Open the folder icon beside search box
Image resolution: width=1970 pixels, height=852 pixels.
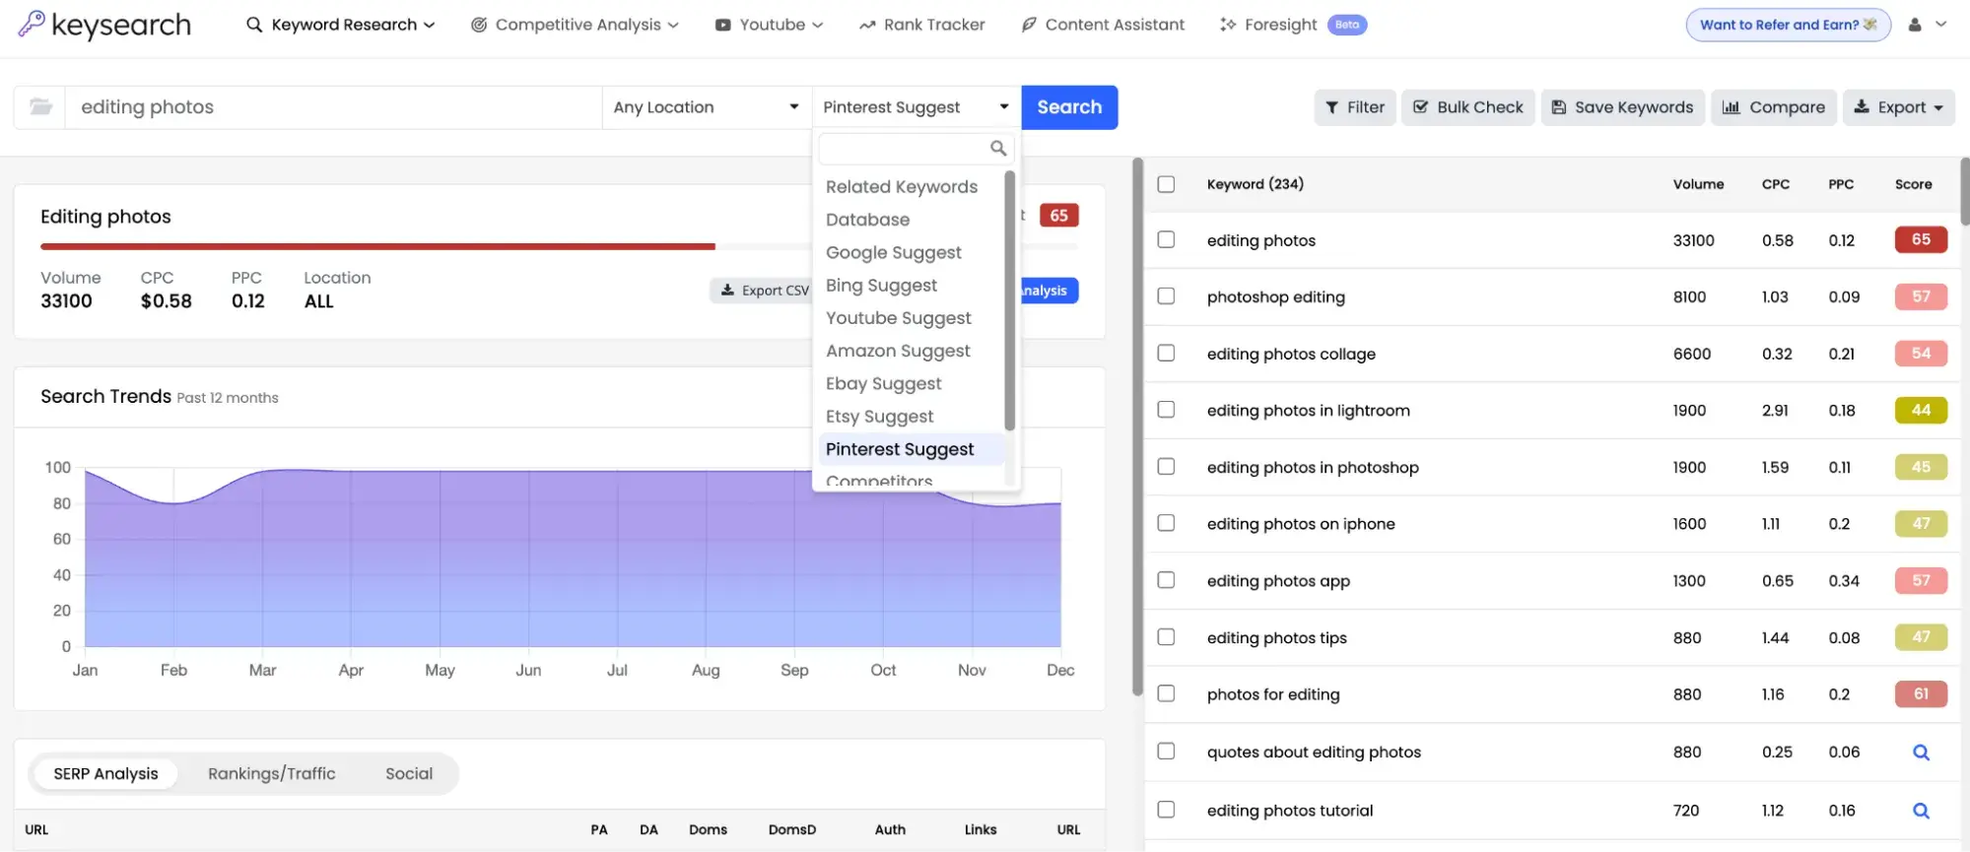pos(40,106)
